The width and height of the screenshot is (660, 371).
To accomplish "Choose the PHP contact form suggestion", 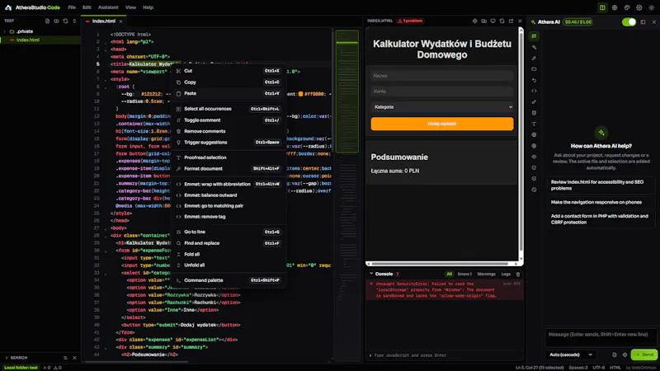I will (x=601, y=219).
